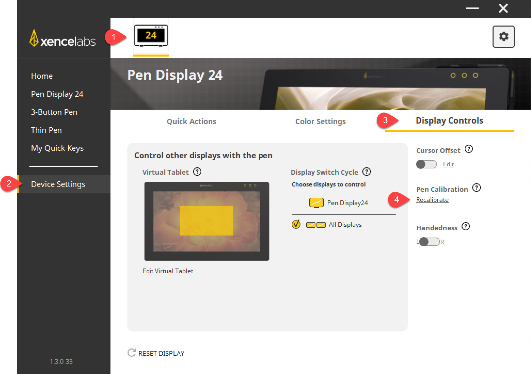Click the Pen Calibration help icon
Viewport: 531px width, 374px height.
[476, 188]
